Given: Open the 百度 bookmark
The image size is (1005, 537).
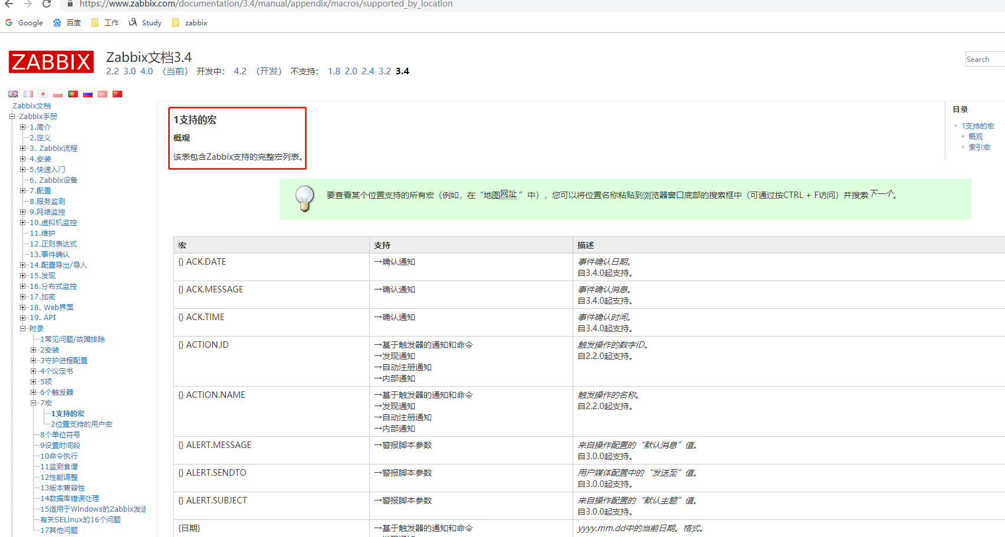Looking at the screenshot, I should [x=67, y=22].
